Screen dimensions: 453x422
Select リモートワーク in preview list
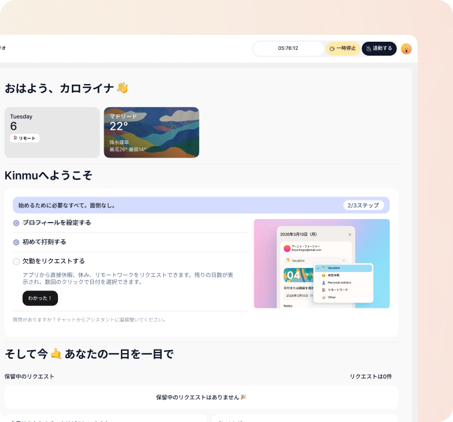coord(343,290)
